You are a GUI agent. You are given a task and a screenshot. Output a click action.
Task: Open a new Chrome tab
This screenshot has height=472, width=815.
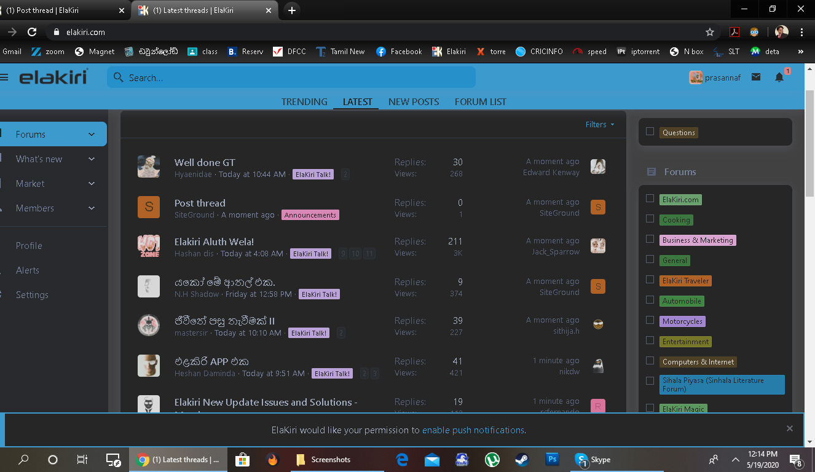pyautogui.click(x=292, y=10)
